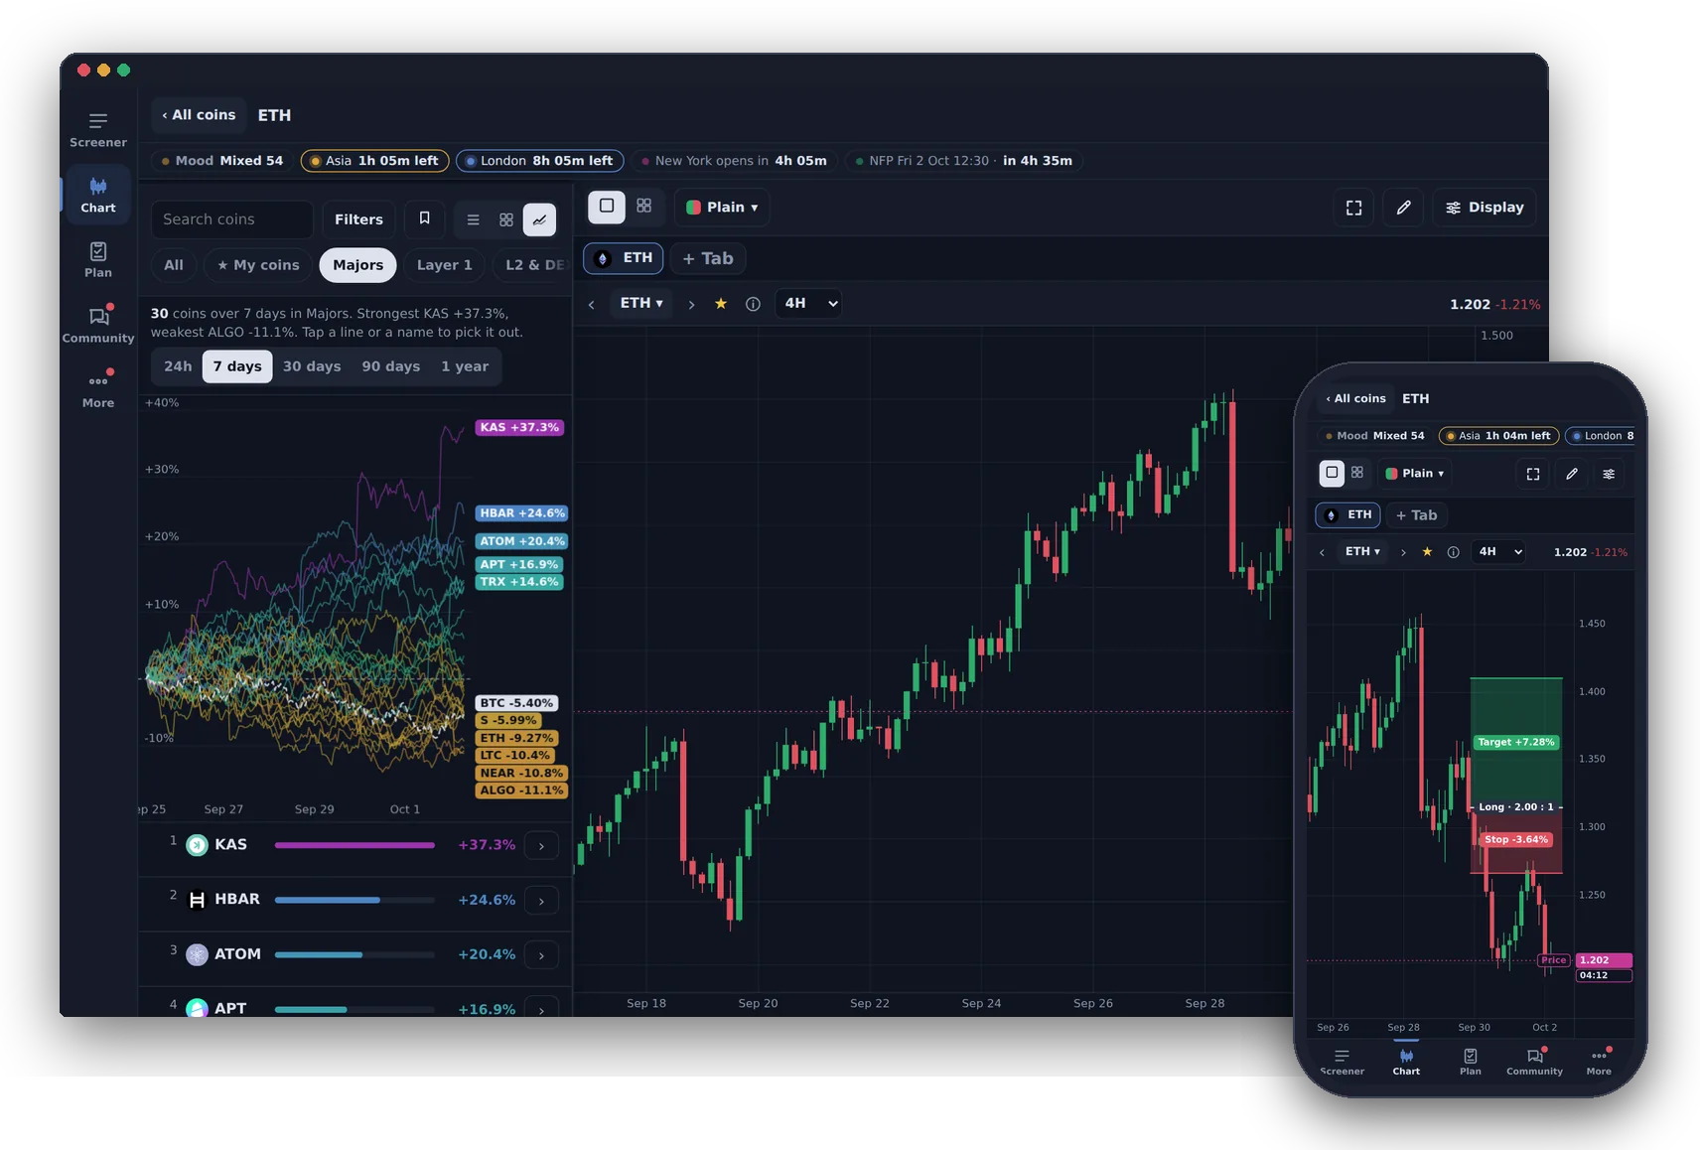Select the Majors category tab
This screenshot has width=1700, height=1150.
(358, 265)
